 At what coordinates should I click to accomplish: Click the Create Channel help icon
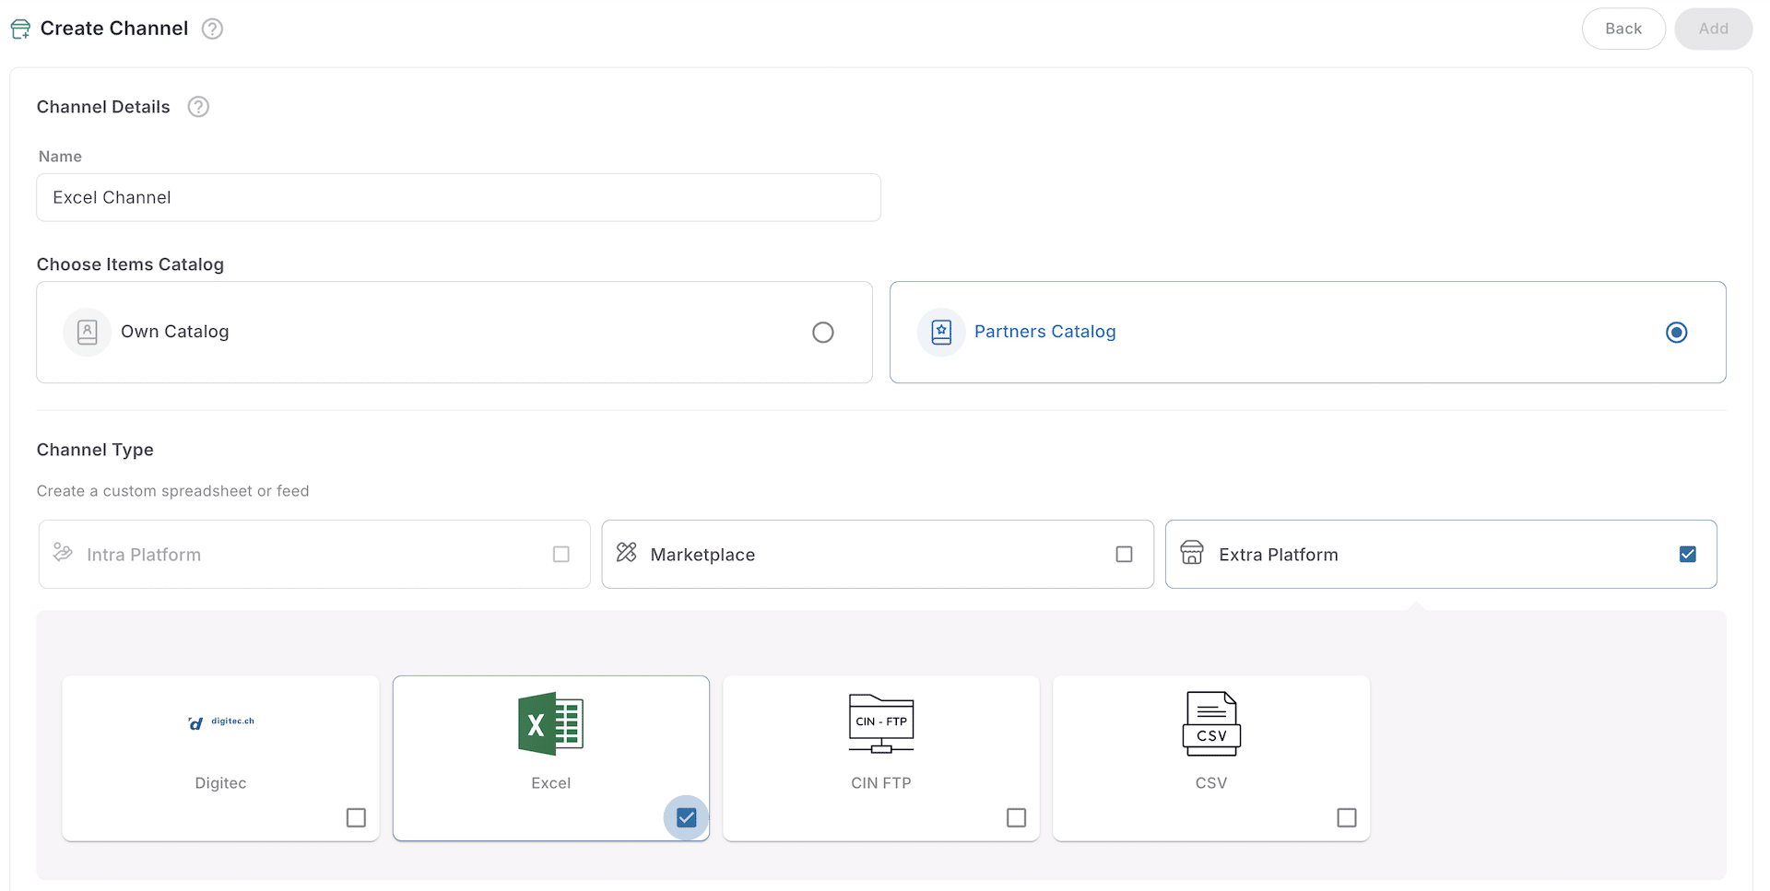coord(212,29)
